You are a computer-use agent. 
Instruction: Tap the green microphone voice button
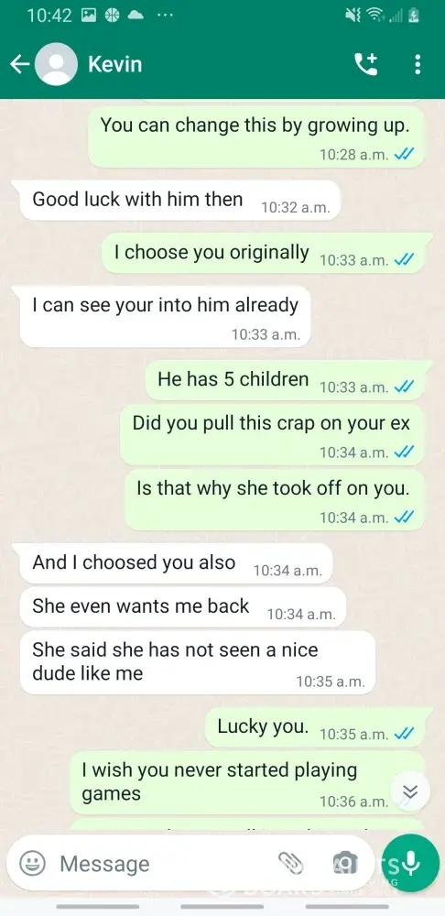[410, 863]
